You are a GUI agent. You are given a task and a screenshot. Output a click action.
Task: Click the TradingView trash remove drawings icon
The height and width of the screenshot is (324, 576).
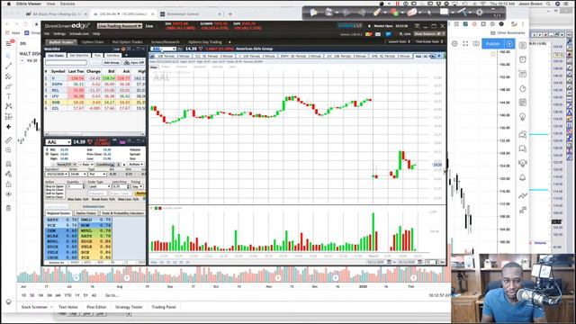click(8, 208)
